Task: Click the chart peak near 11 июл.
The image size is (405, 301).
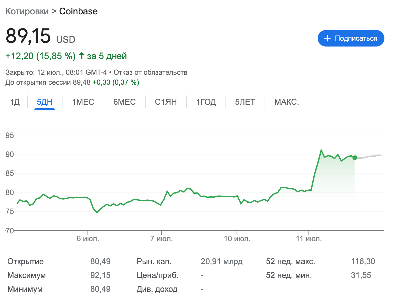Action: (x=321, y=150)
